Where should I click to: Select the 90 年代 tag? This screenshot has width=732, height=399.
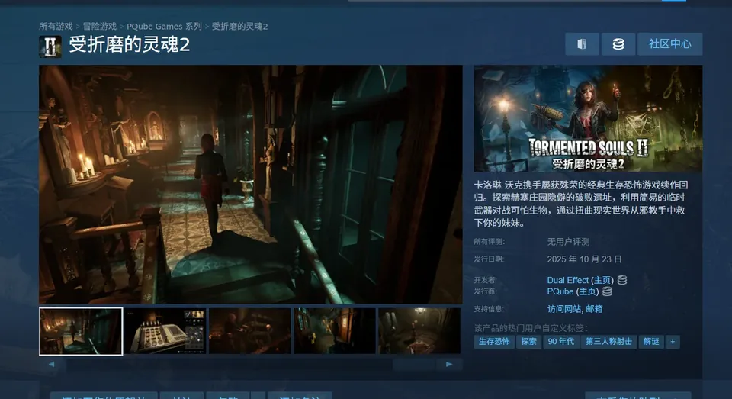[x=560, y=342]
